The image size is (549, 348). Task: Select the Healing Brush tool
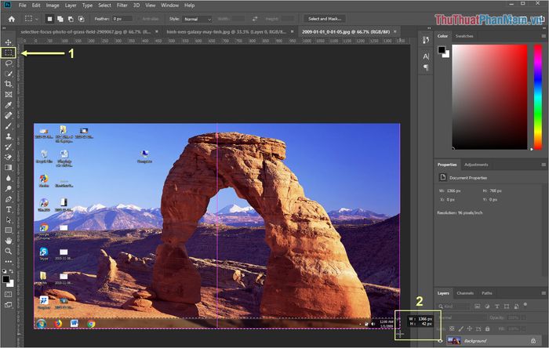9,115
